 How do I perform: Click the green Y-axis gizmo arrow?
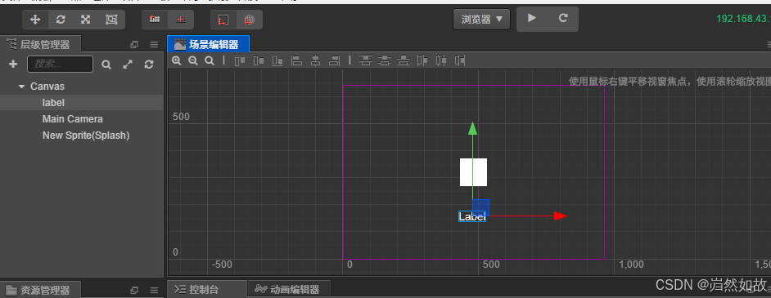(x=472, y=128)
